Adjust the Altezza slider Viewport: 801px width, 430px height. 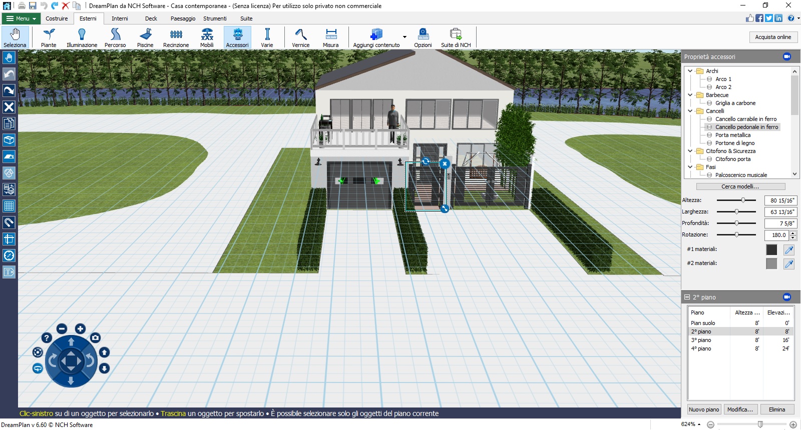[x=743, y=200]
